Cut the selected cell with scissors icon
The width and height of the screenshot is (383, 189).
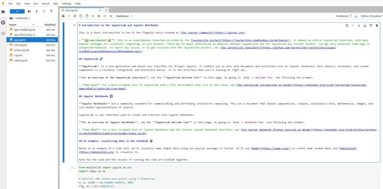pos(75,16)
